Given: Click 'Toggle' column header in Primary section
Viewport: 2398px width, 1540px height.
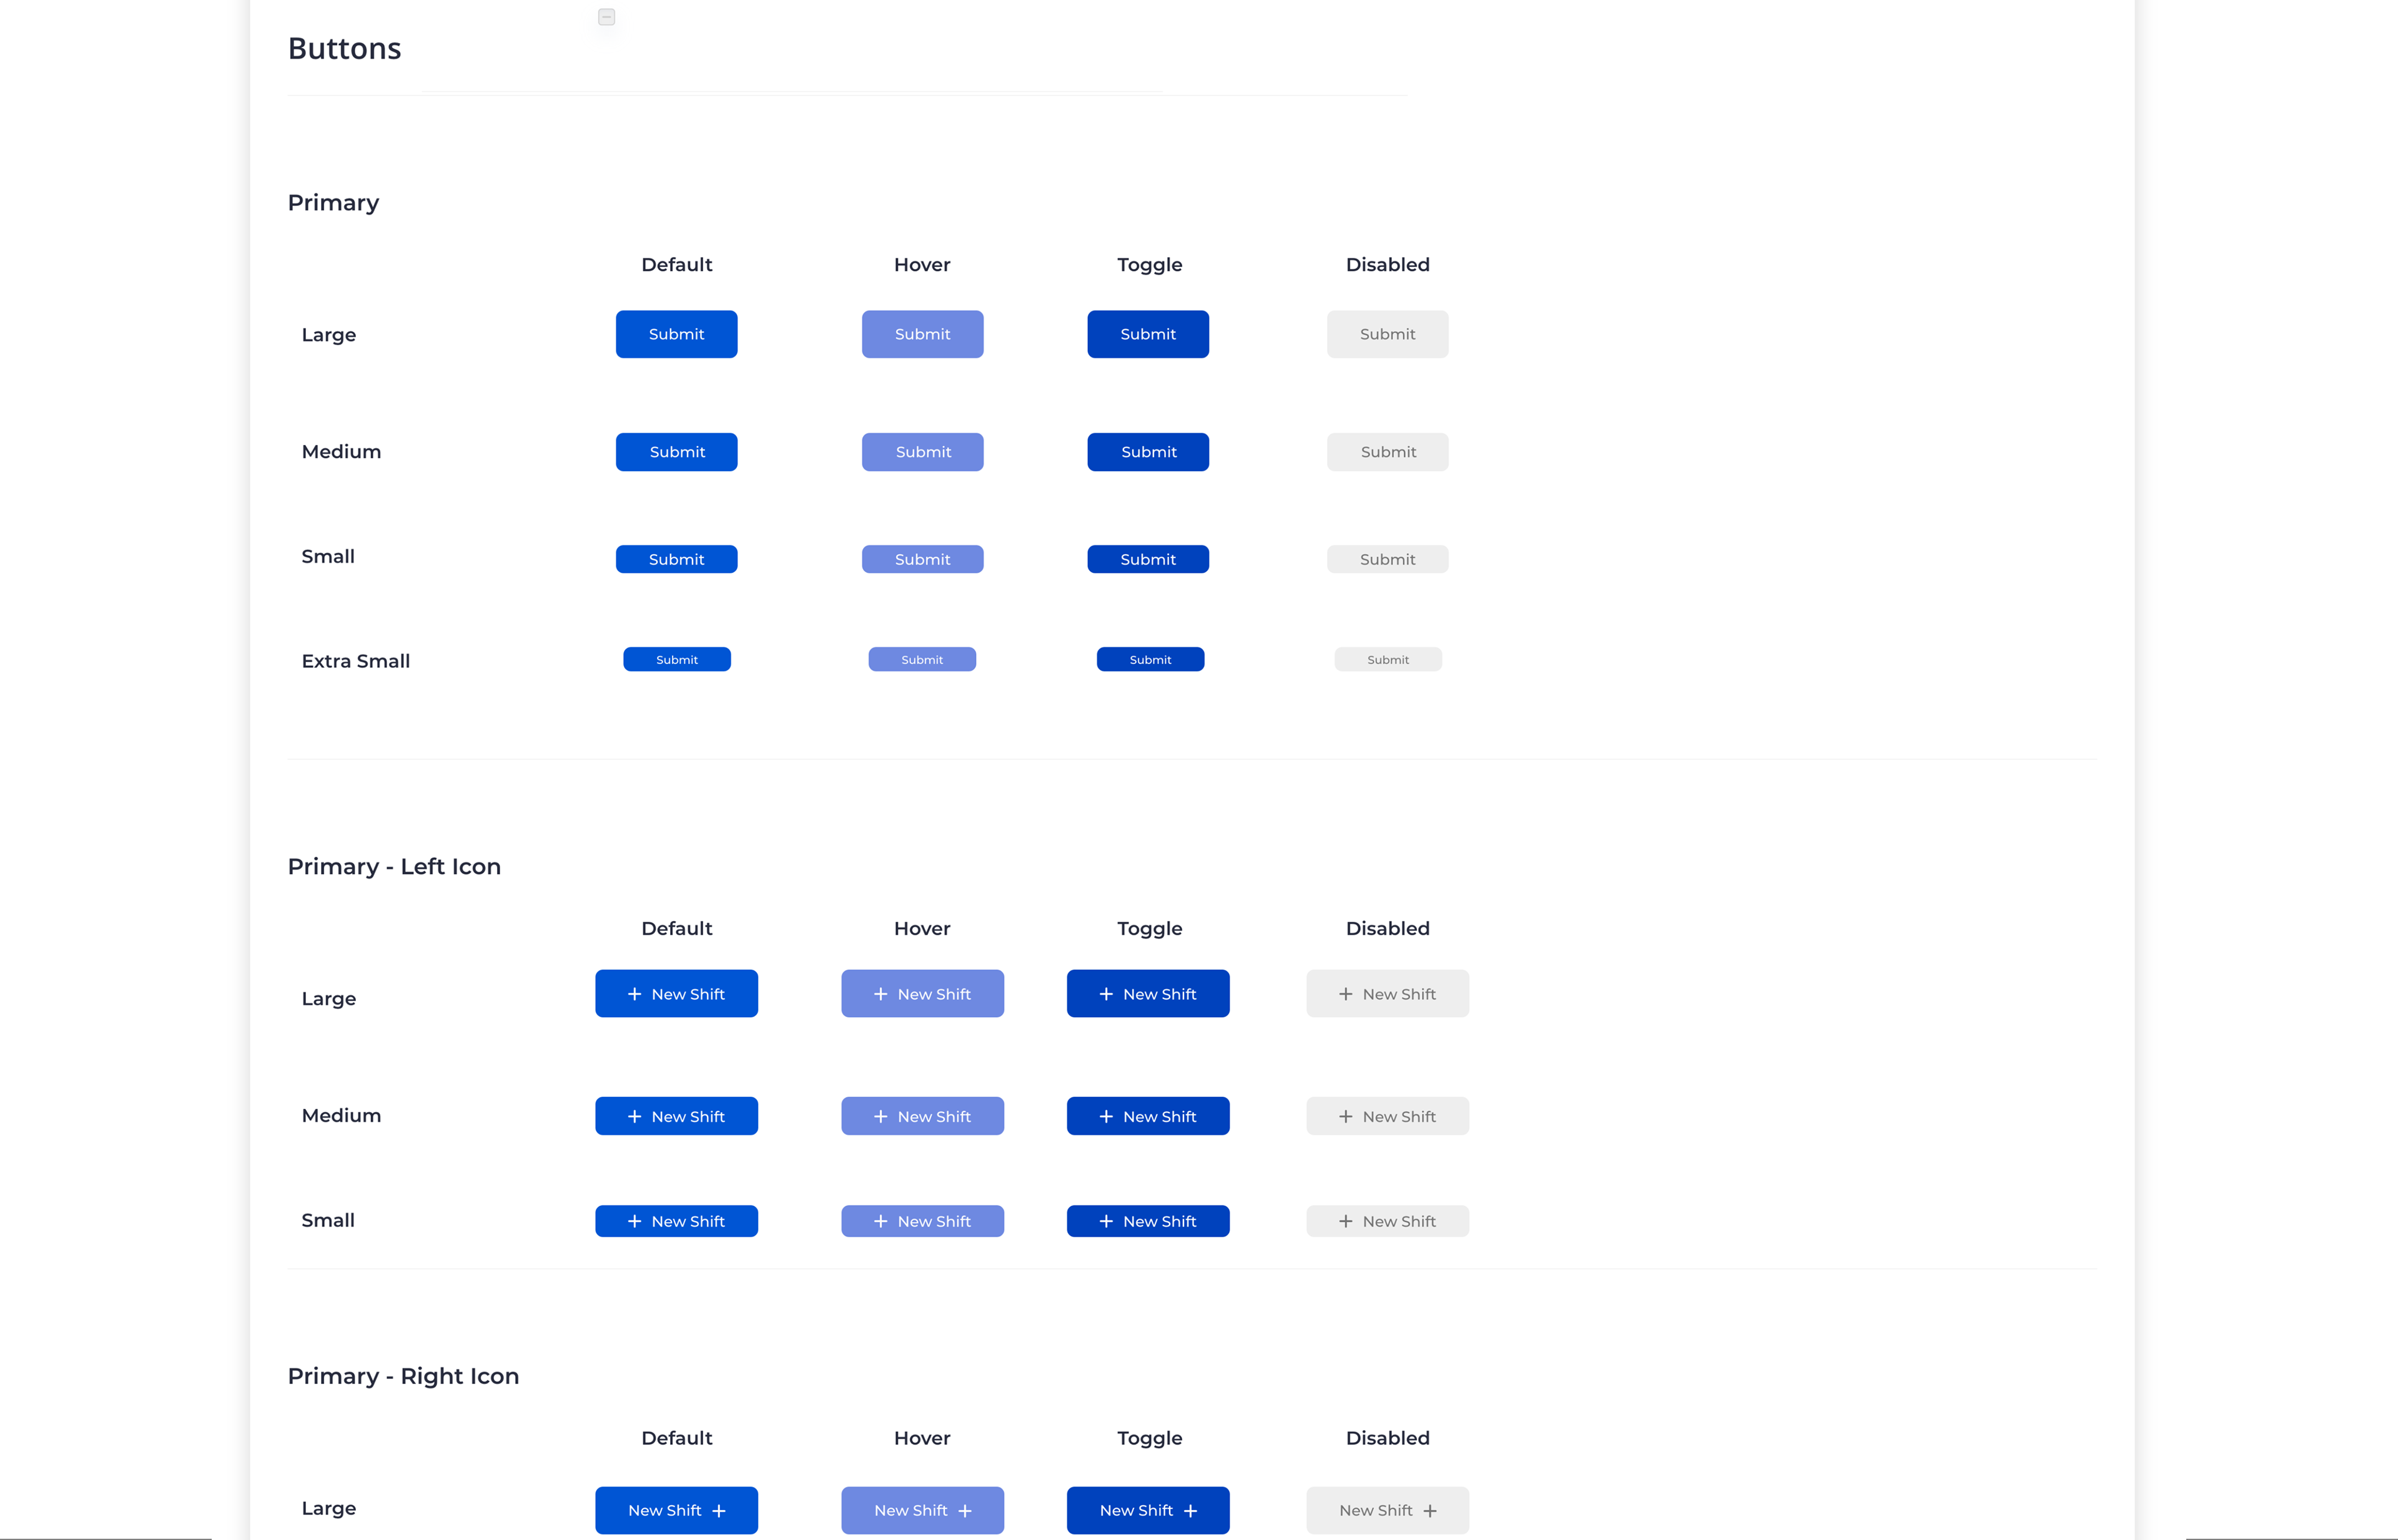Looking at the screenshot, I should point(1150,265).
